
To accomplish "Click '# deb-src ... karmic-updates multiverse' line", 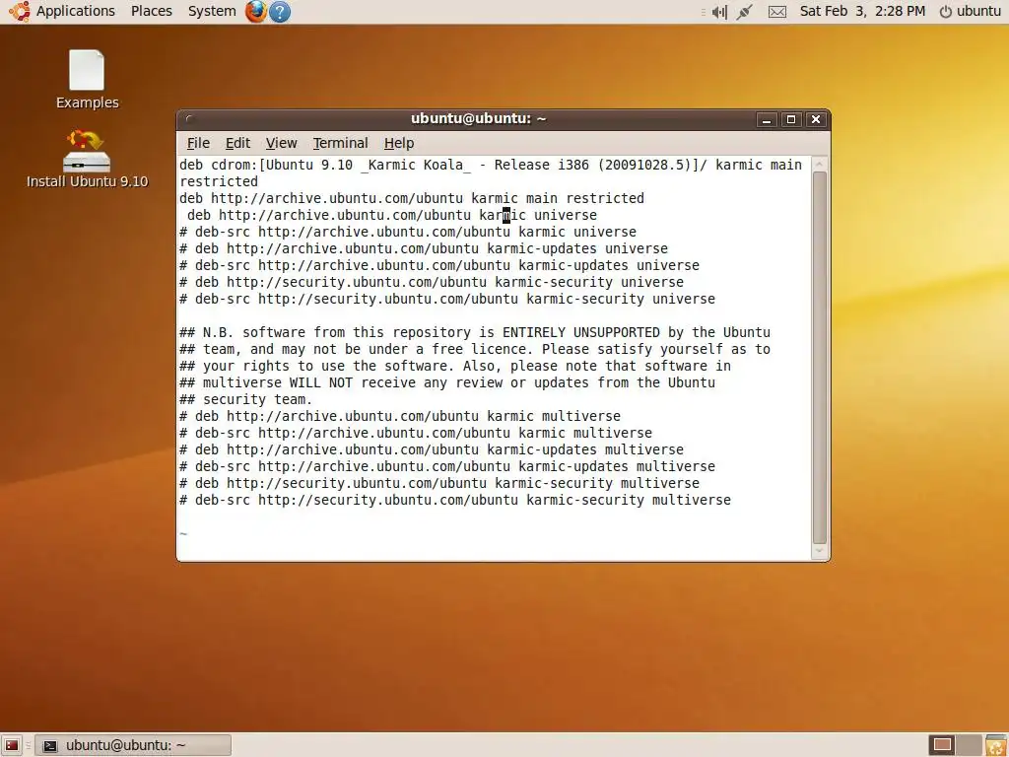I will (x=447, y=466).
